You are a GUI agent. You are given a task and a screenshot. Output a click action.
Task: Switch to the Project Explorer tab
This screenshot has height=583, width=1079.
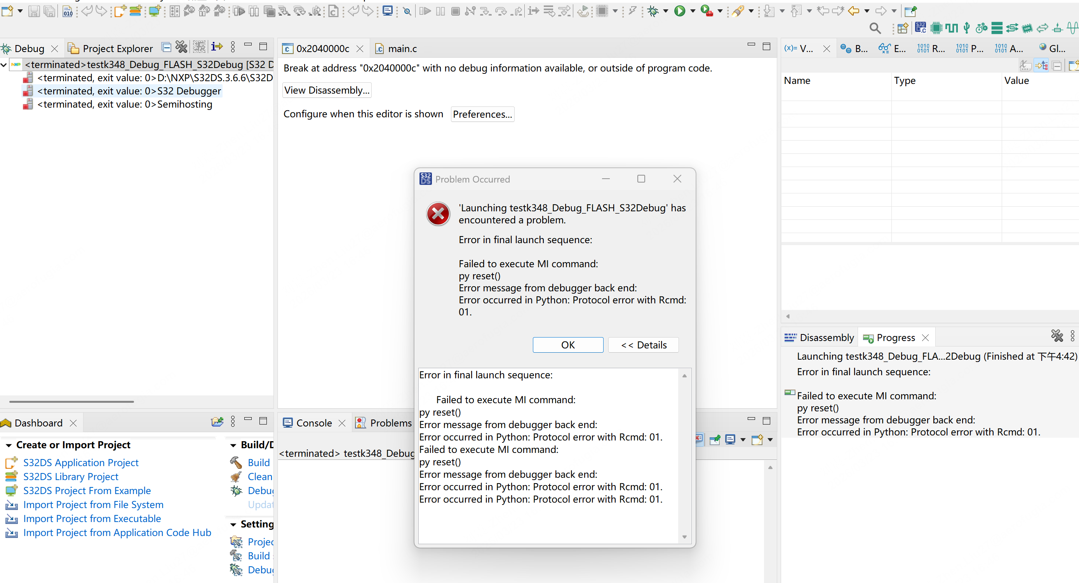click(111, 49)
